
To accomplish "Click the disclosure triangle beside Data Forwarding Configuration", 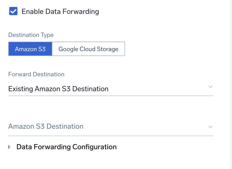I will coord(9,147).
